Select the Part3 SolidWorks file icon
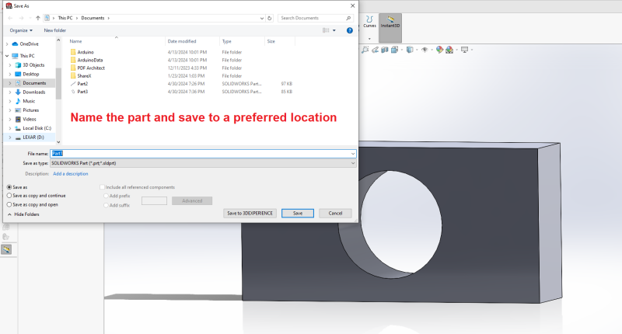 (73, 92)
